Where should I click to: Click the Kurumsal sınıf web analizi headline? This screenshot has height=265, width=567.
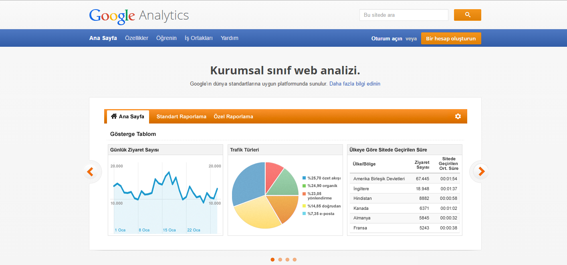[285, 70]
